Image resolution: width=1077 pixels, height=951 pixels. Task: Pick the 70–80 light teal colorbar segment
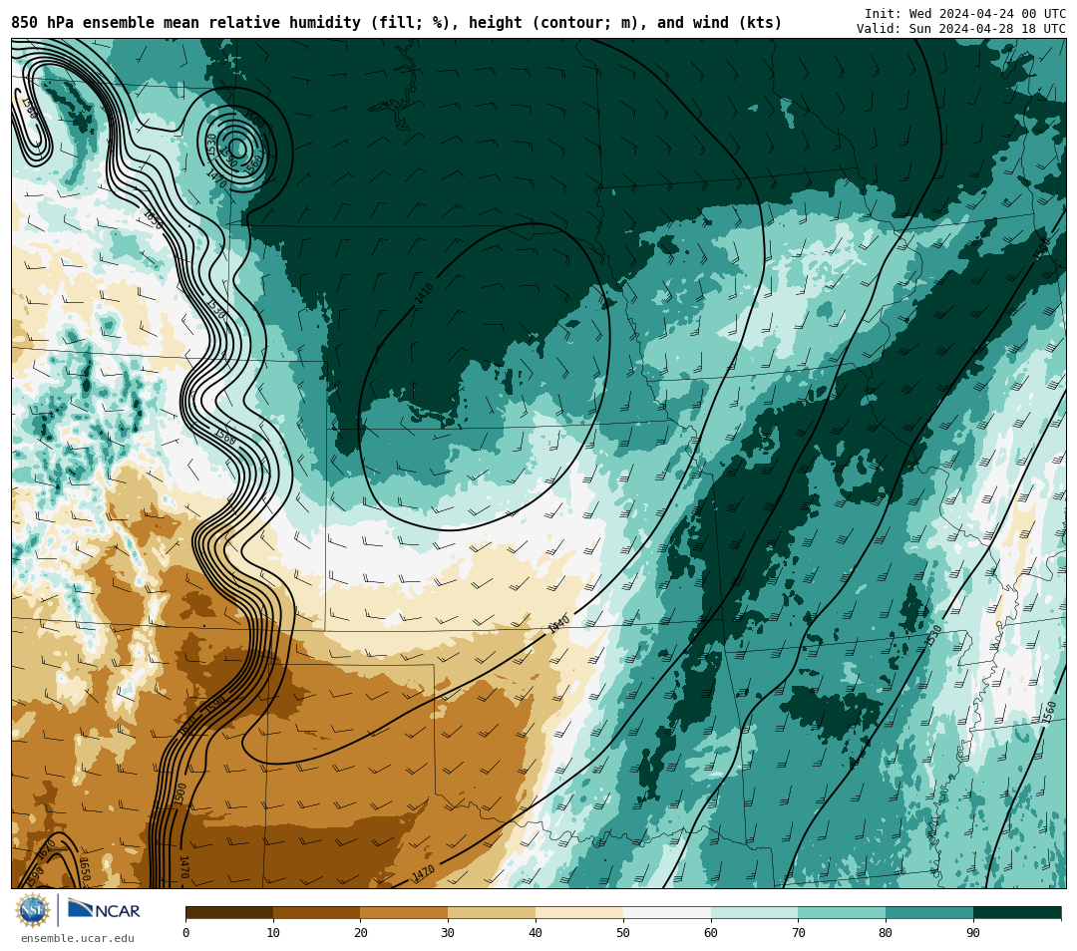(842, 913)
